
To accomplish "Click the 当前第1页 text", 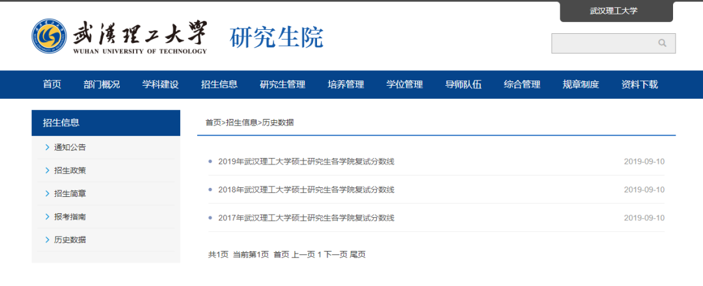I will point(251,255).
